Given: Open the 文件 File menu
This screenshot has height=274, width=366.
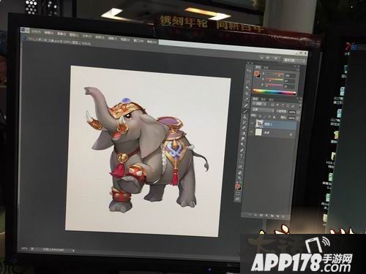Looking at the screenshot, I should (36, 31).
